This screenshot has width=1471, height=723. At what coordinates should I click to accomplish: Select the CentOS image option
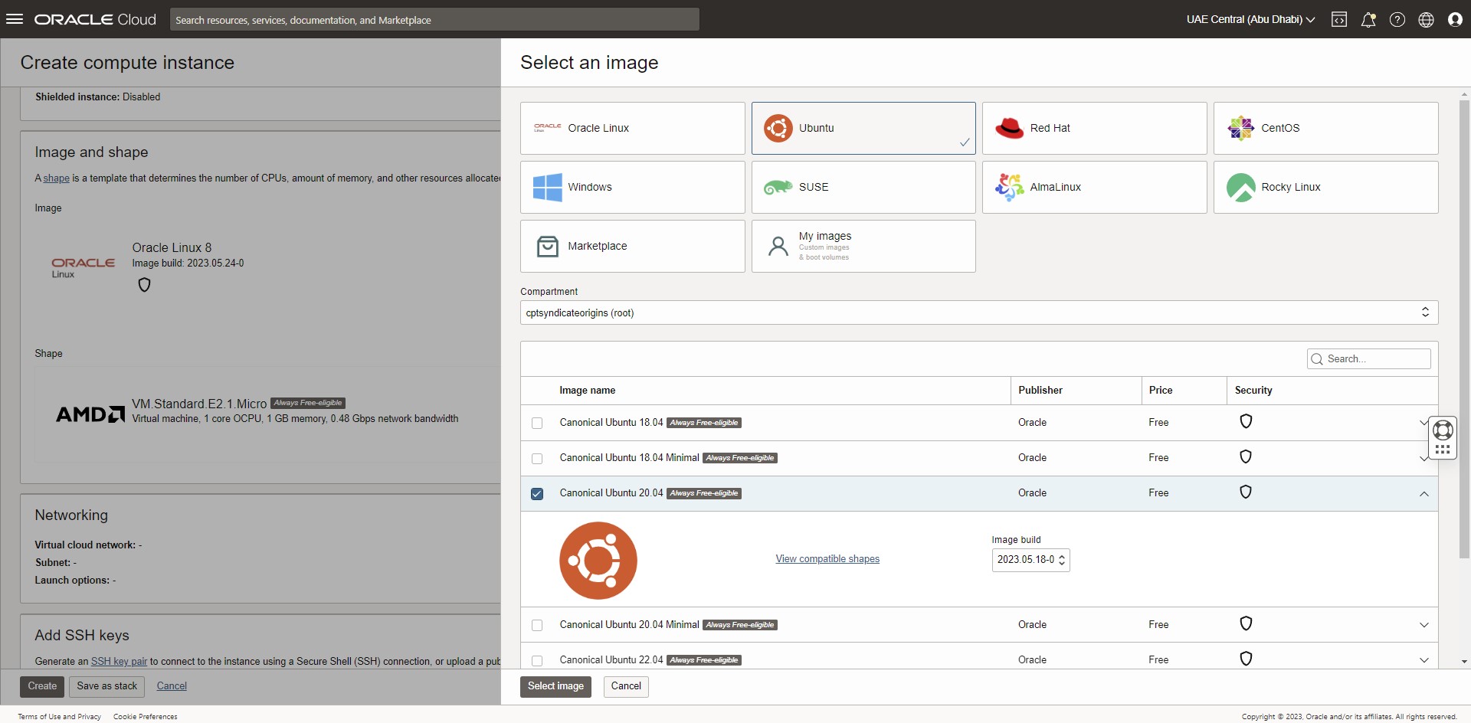(1325, 128)
